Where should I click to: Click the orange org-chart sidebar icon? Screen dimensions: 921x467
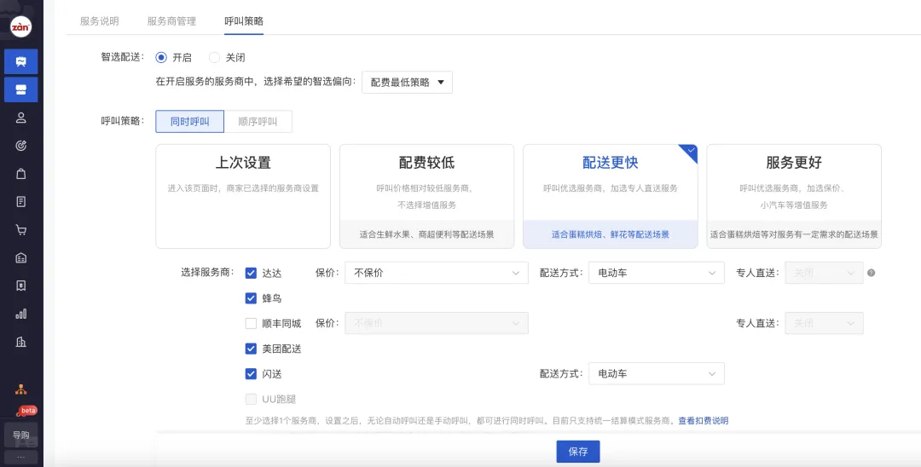click(21, 389)
